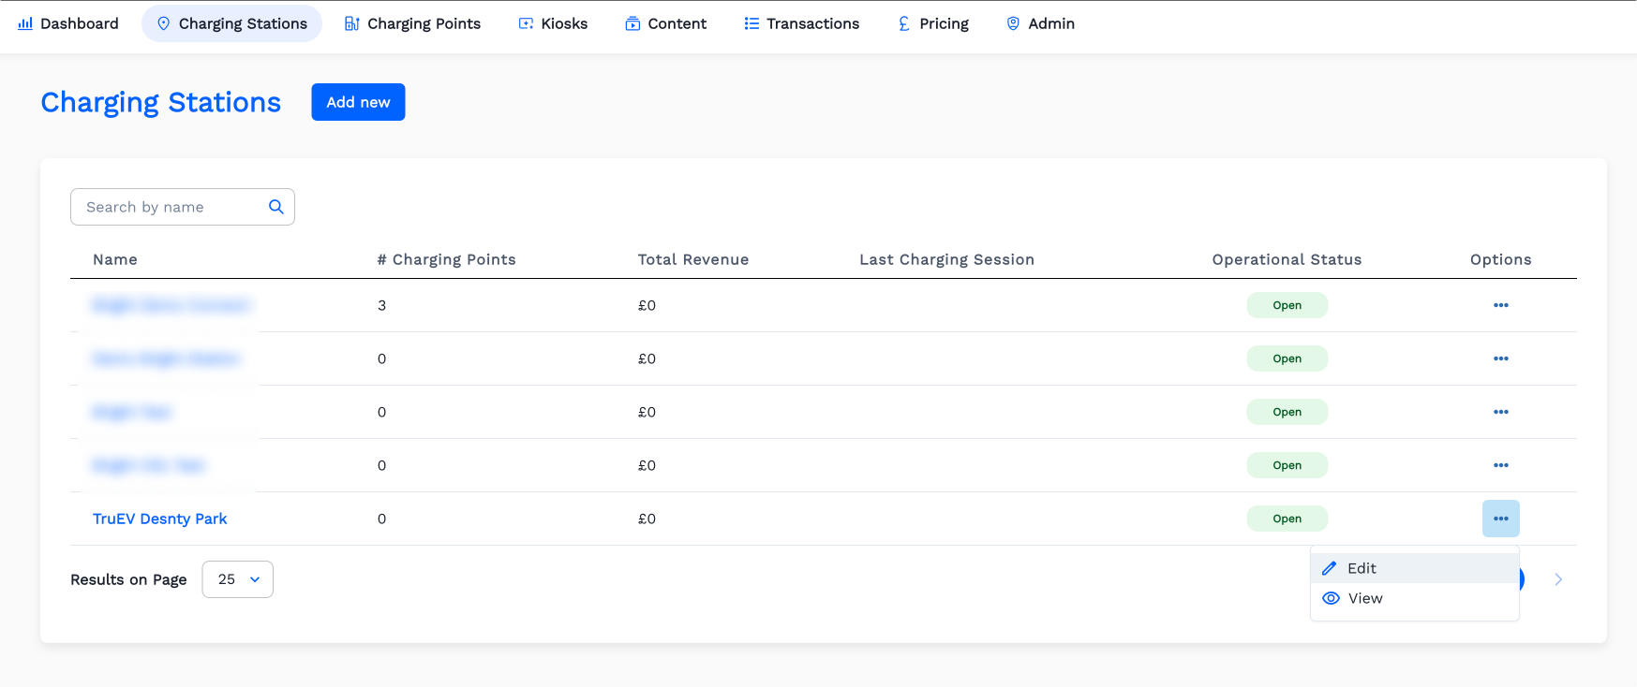Open the TruEV Desnty Park station link
The width and height of the screenshot is (1637, 687).
[x=159, y=519]
